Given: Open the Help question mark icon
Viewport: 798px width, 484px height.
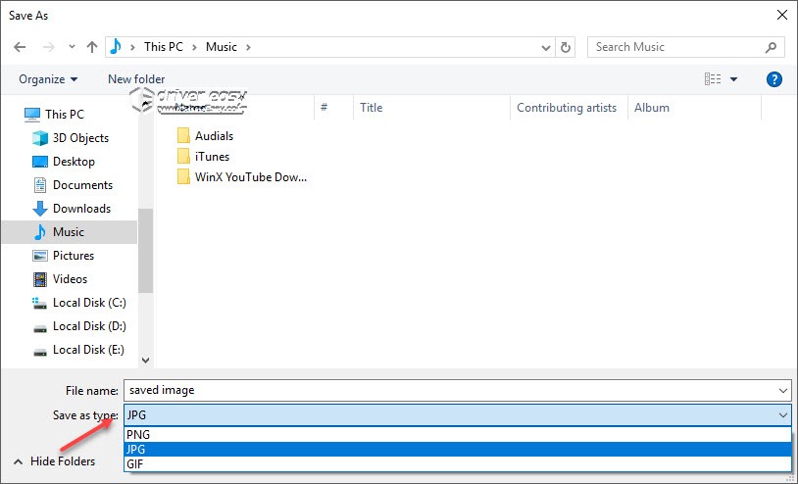Looking at the screenshot, I should (x=773, y=79).
